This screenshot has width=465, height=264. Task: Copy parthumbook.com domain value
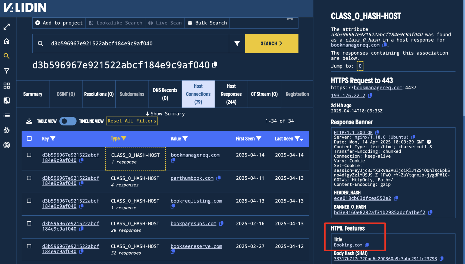click(x=218, y=178)
